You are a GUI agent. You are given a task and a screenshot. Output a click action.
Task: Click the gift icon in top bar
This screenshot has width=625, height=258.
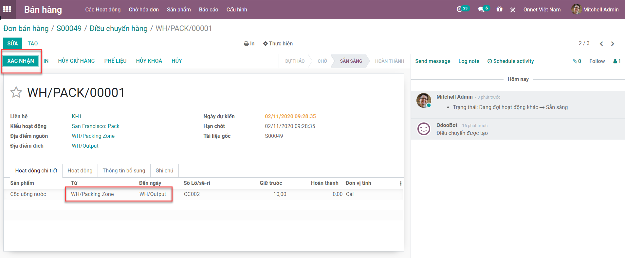tap(499, 9)
